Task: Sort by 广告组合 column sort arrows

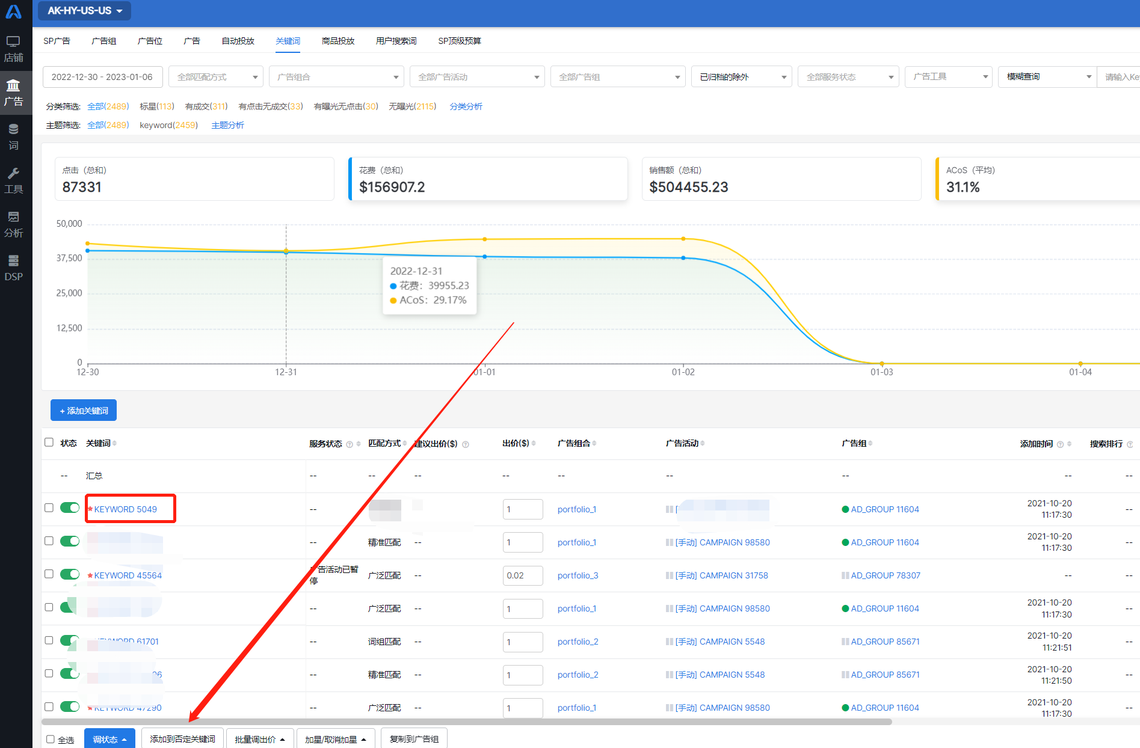Action: tap(594, 444)
